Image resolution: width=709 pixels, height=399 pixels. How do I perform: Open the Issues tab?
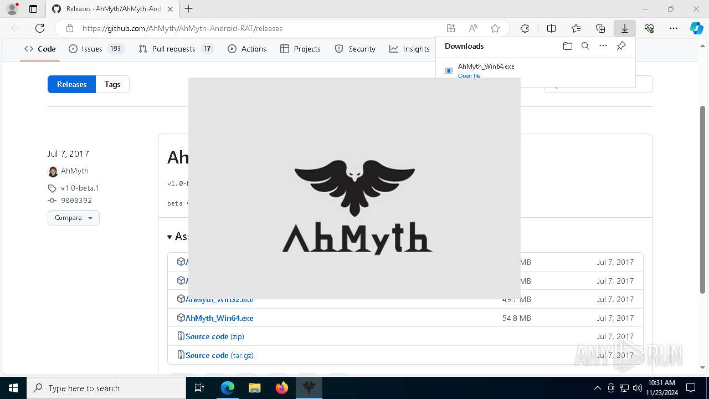pos(96,49)
